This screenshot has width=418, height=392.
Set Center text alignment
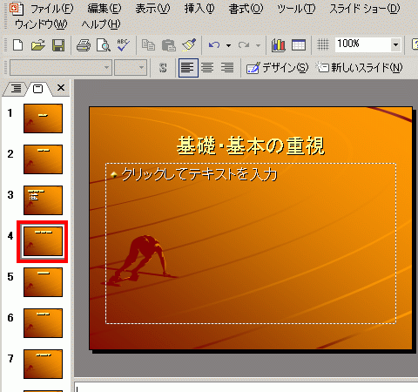coord(207,68)
